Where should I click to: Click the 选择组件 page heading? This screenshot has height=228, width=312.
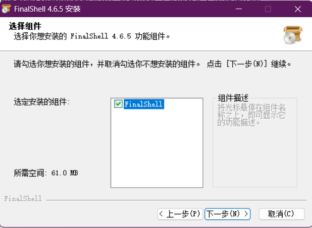(x=25, y=26)
